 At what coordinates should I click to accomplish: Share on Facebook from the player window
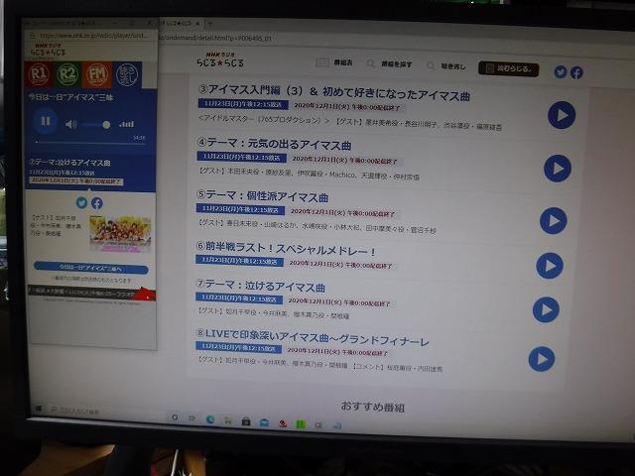[97, 203]
